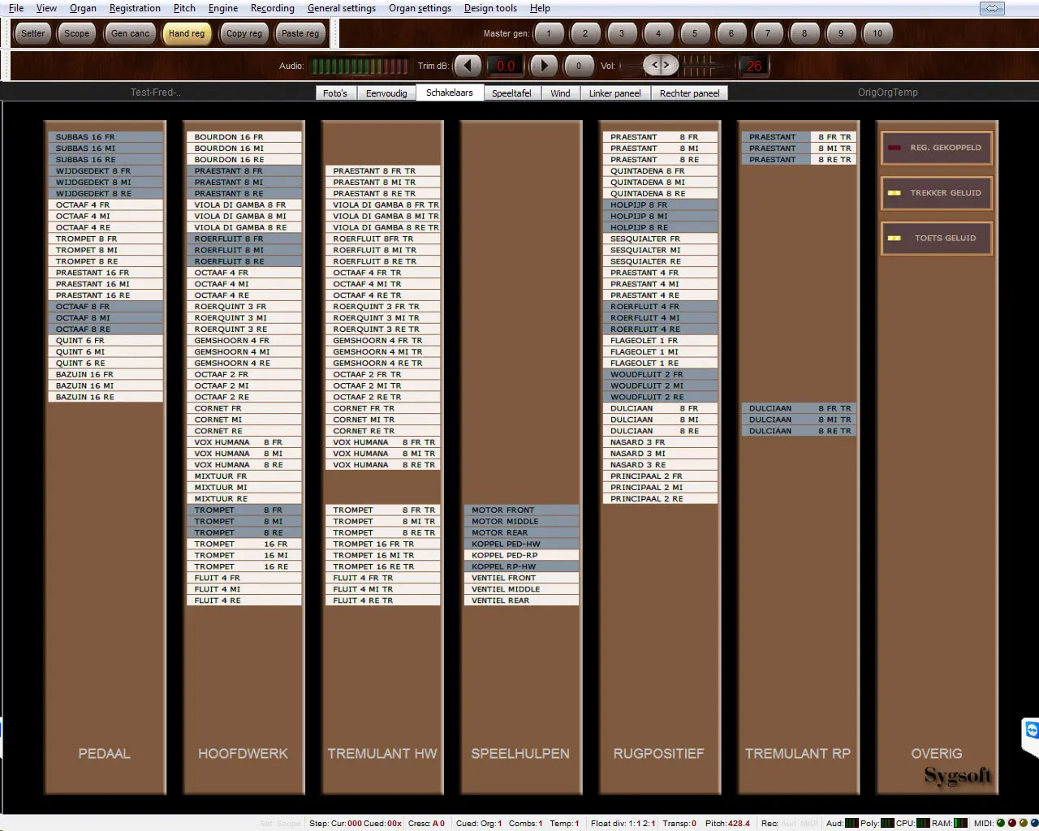Viewport: 1039px width, 831px height.
Task: Toggle REG. GEKOPPELD switch
Action: [x=937, y=148]
